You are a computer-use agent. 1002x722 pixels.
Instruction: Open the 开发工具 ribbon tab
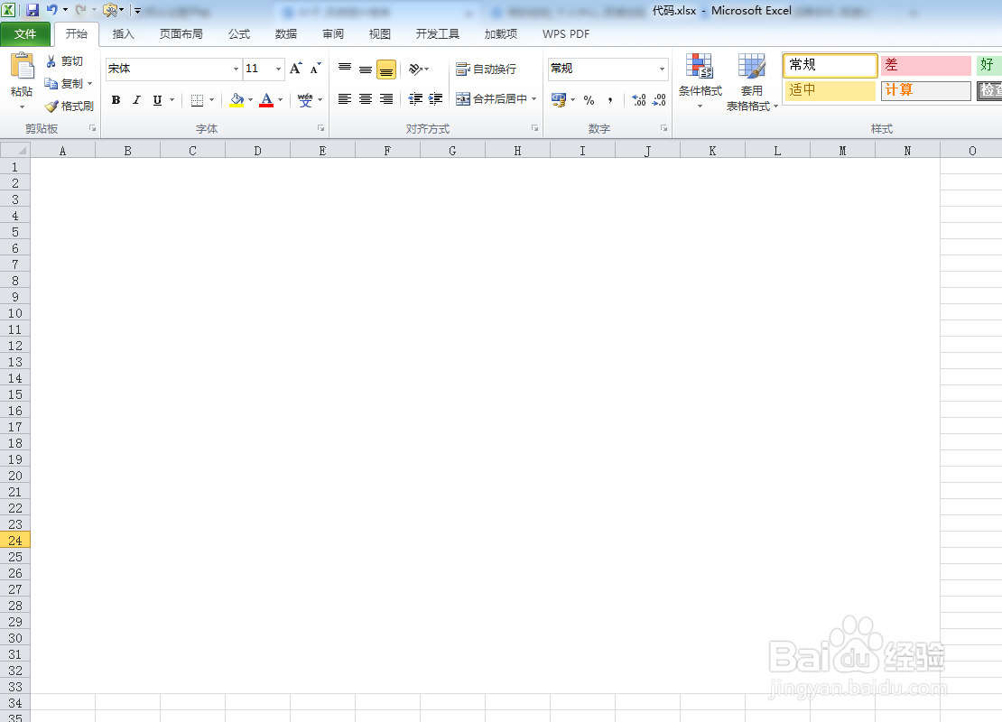coord(436,34)
